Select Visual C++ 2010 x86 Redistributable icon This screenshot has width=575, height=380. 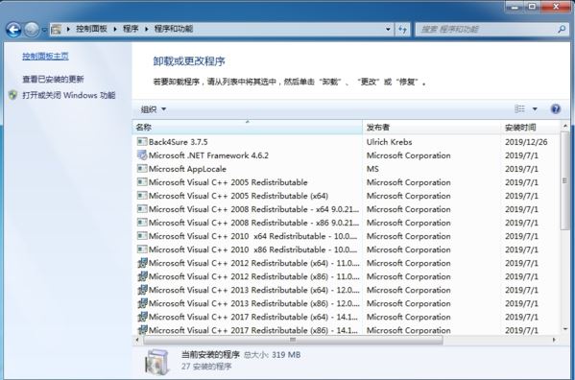click(142, 249)
